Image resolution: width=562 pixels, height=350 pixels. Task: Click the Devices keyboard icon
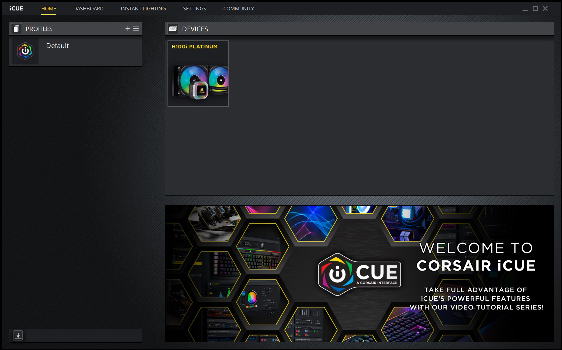pos(173,29)
